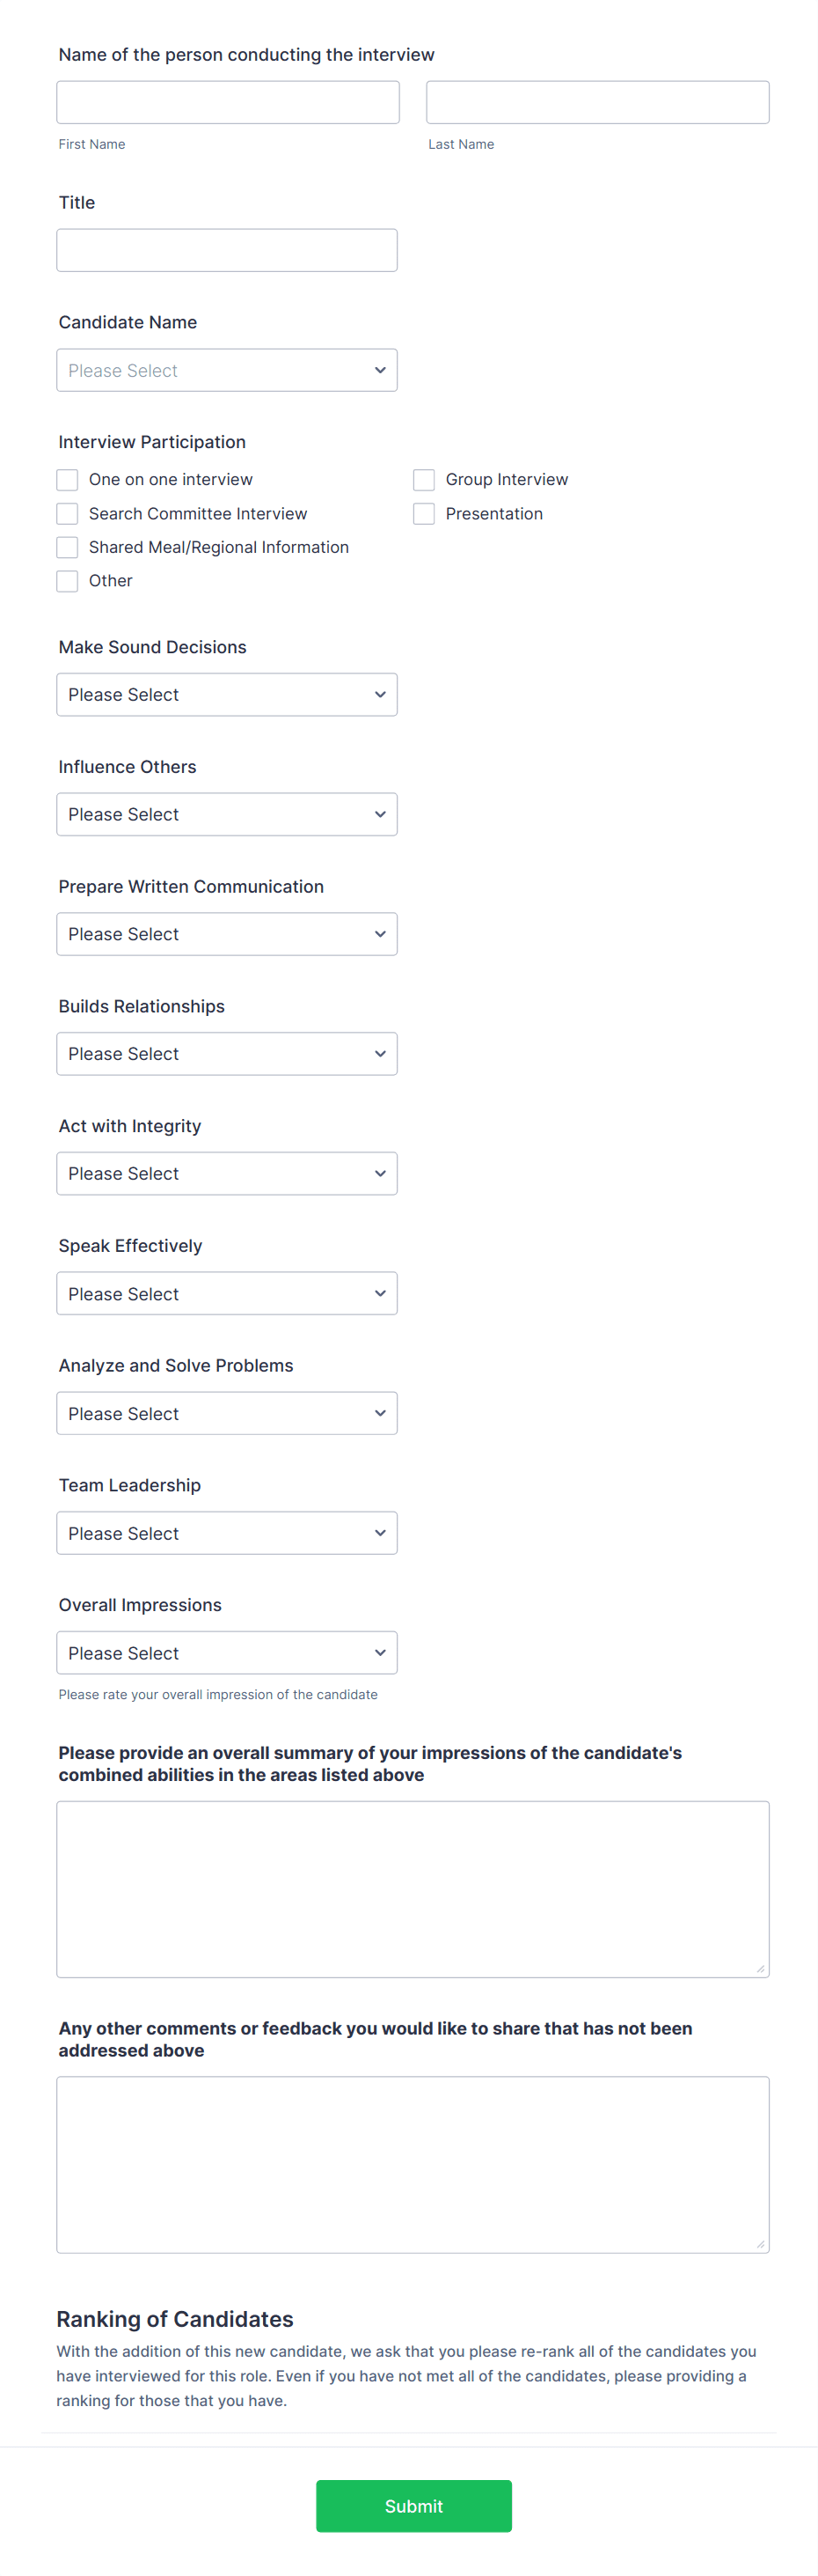This screenshot has width=818, height=2576.
Task: Check the Shared Meal/Regional Information box
Action: [x=67, y=547]
